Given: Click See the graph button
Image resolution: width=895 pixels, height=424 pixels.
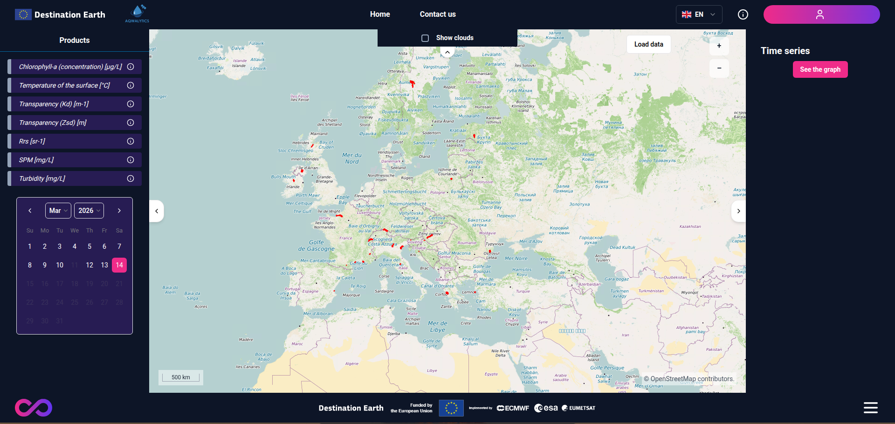Looking at the screenshot, I should [820, 69].
